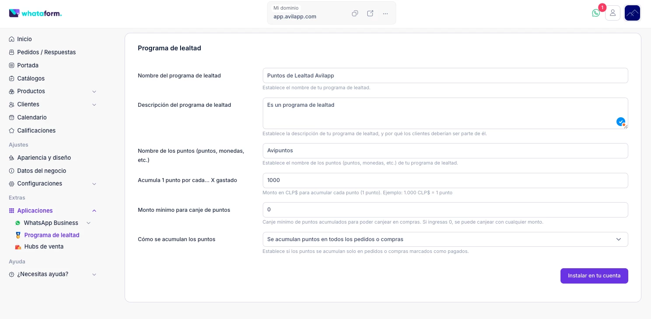Focus the minimum redemption amount field

(445, 210)
